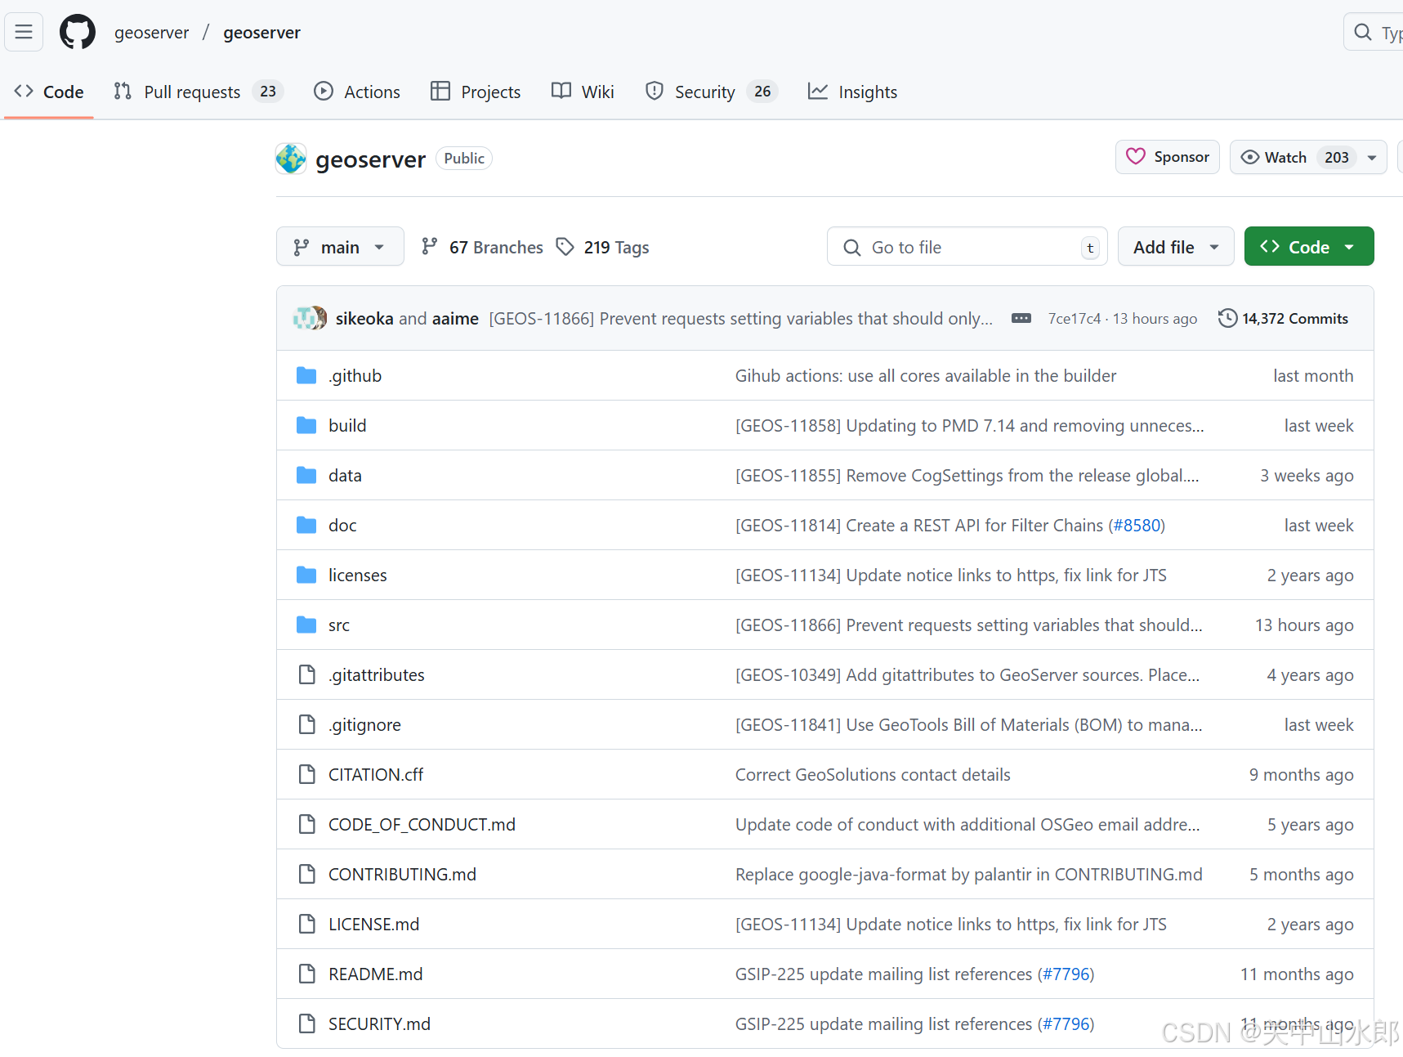The height and width of the screenshot is (1057, 1403).
Task: Click the tag icon beside 219 Tags
Action: (565, 246)
